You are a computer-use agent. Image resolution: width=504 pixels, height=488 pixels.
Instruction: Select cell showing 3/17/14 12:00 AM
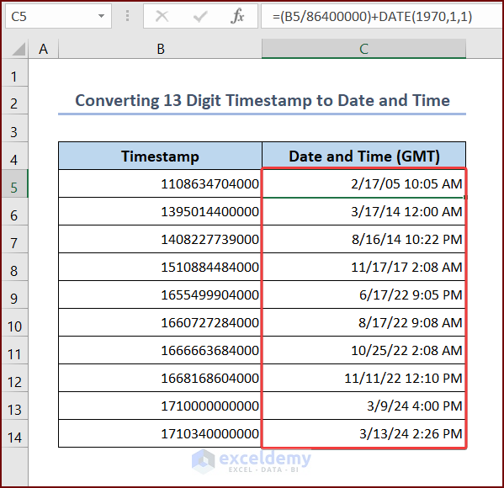[363, 211]
